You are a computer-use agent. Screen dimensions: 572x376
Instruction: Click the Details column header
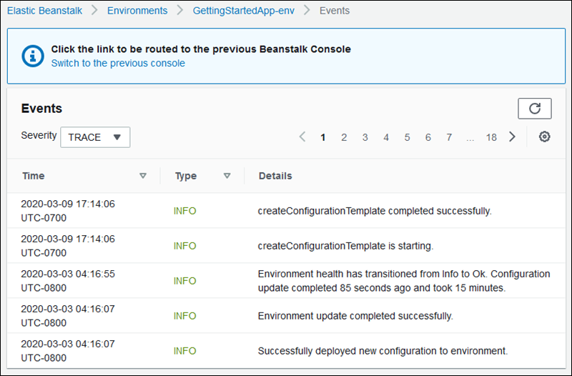pyautogui.click(x=275, y=176)
